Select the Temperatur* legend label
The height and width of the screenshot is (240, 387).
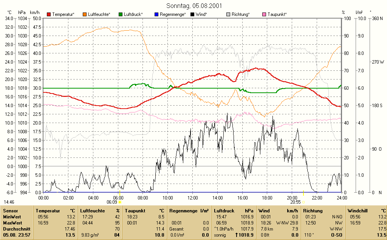[x=63, y=15]
